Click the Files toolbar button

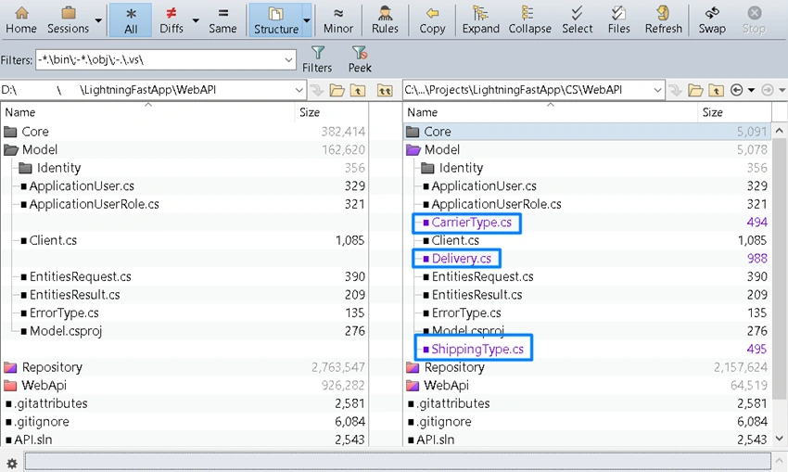(618, 20)
